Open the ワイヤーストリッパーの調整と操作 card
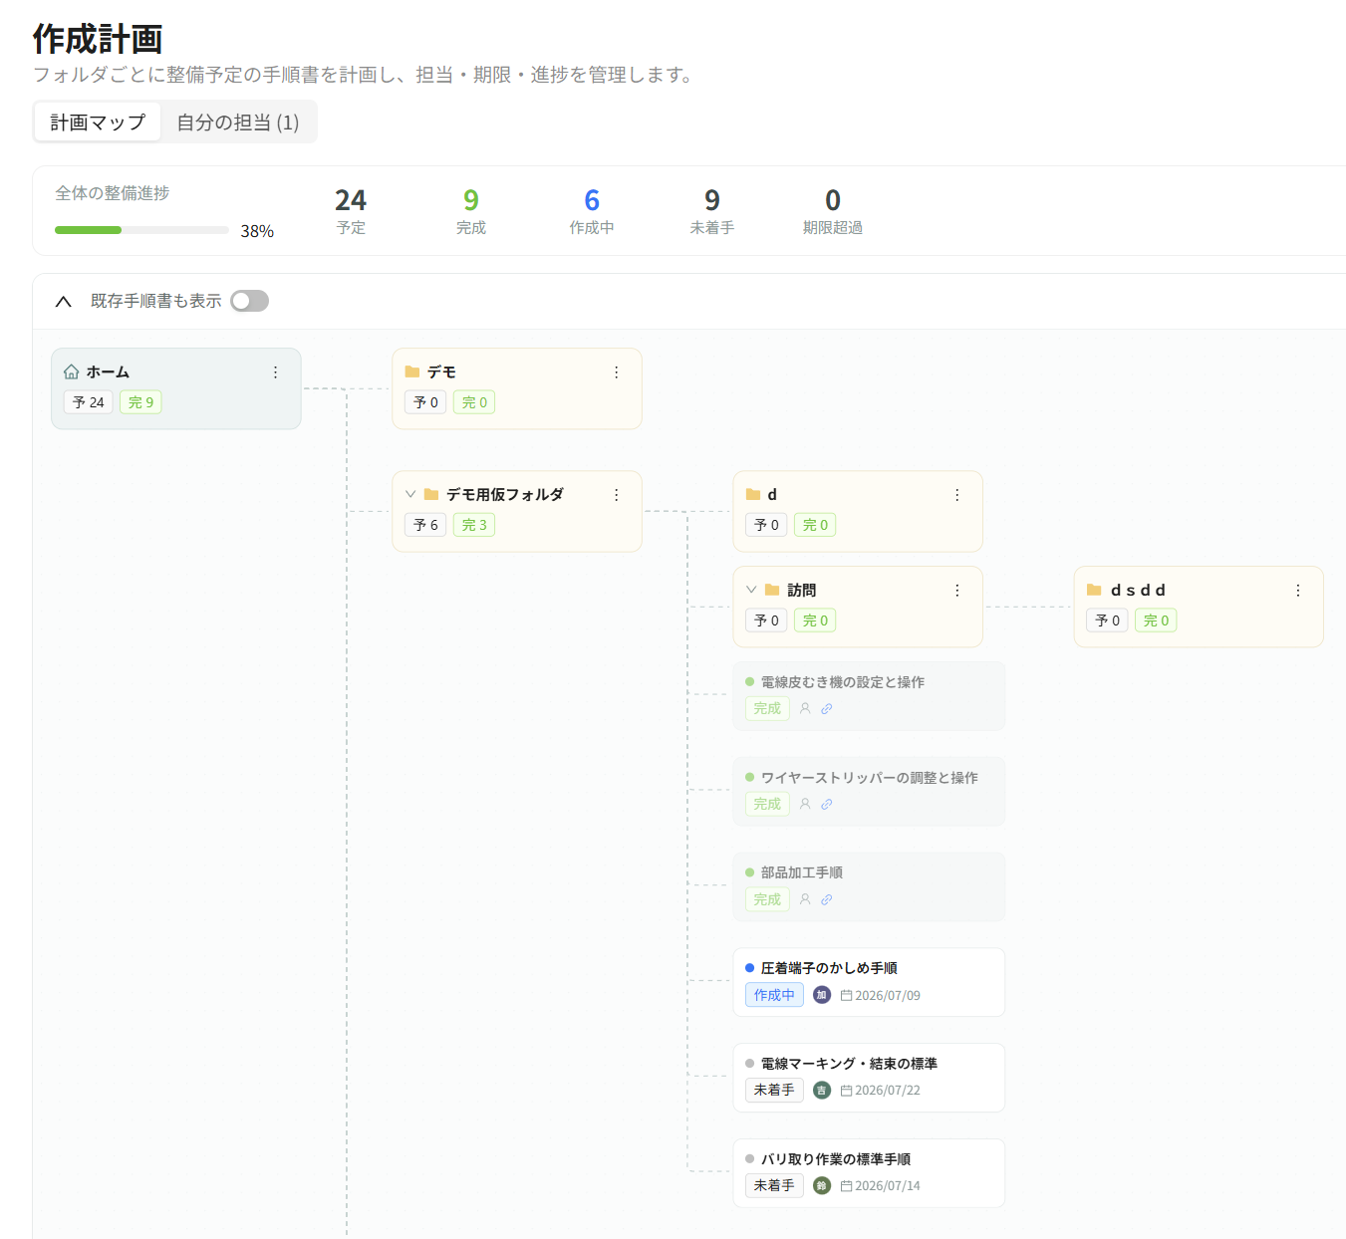This screenshot has width=1346, height=1239. (869, 792)
